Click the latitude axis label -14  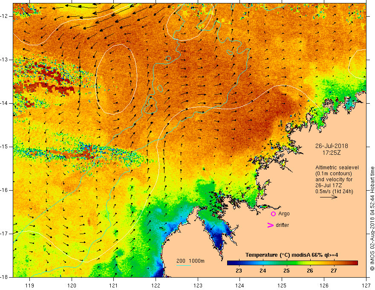[4, 103]
